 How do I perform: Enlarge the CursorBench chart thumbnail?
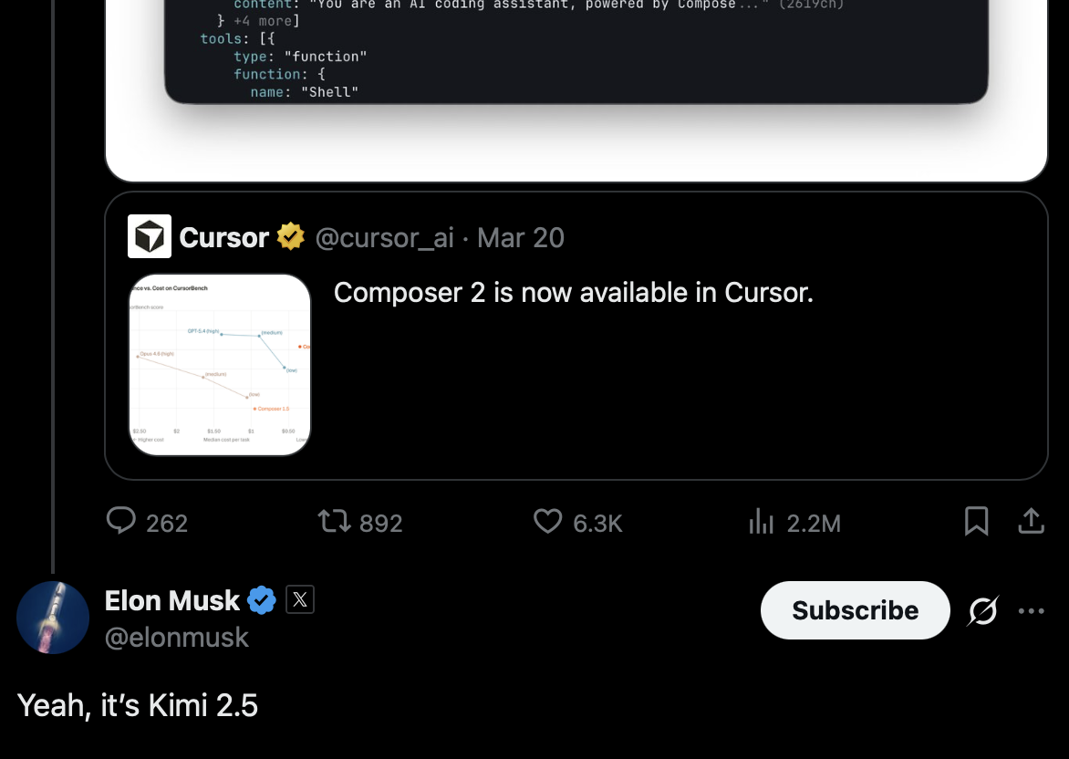coord(220,365)
